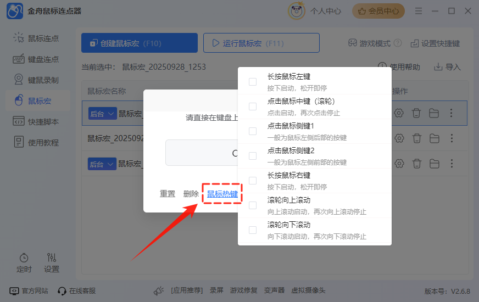Image resolution: width=479 pixels, height=302 pixels.
Task: Open 会员中心 button
Action: tap(378, 11)
